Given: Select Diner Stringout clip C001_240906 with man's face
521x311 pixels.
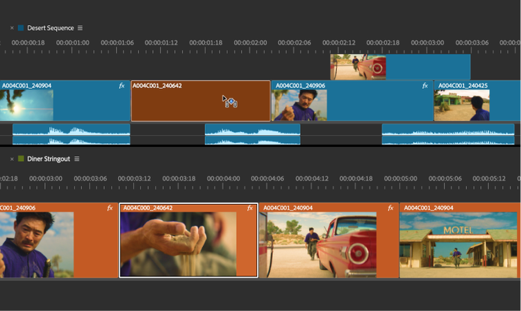Looking at the screenshot, I should pyautogui.click(x=59, y=240).
